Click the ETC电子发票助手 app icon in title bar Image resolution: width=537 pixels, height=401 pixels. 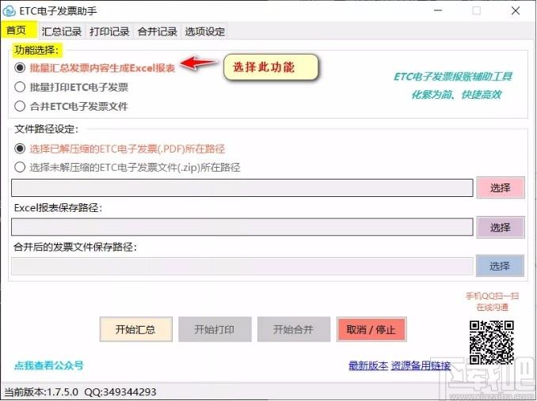[x=9, y=10]
